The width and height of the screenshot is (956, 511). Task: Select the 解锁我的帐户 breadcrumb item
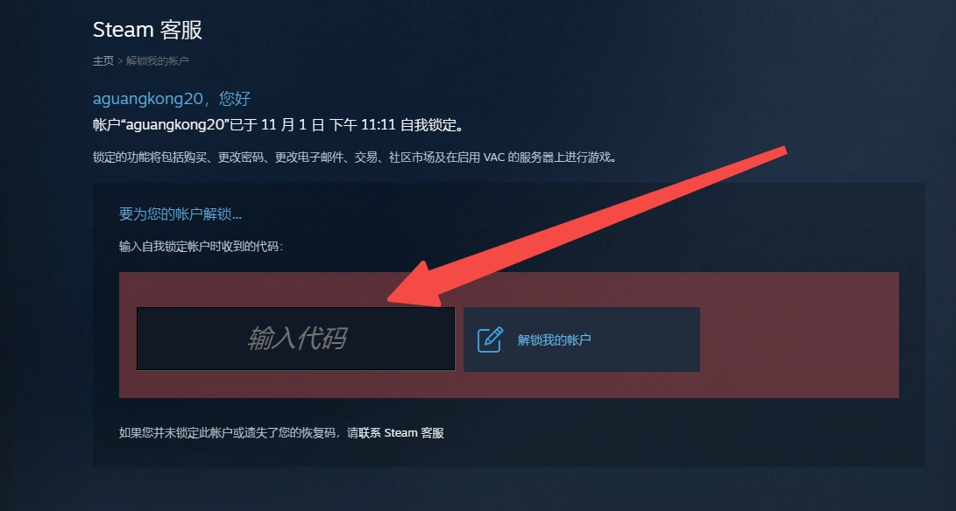click(x=158, y=61)
